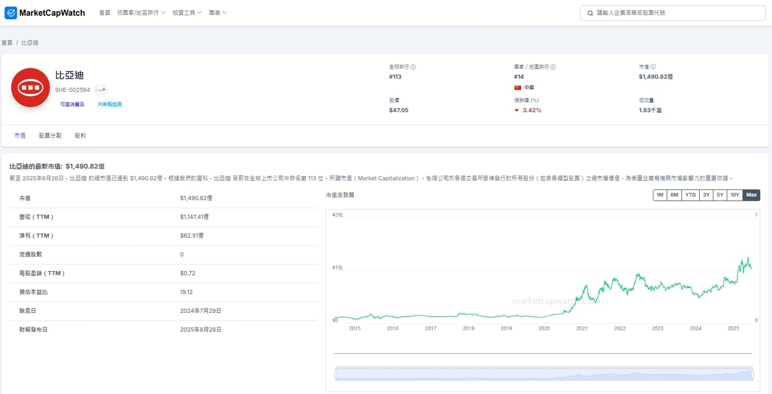This screenshot has width=772, height=394.
Task: Show info for 國家 / 地區排行 via info icon
Action: tap(553, 67)
